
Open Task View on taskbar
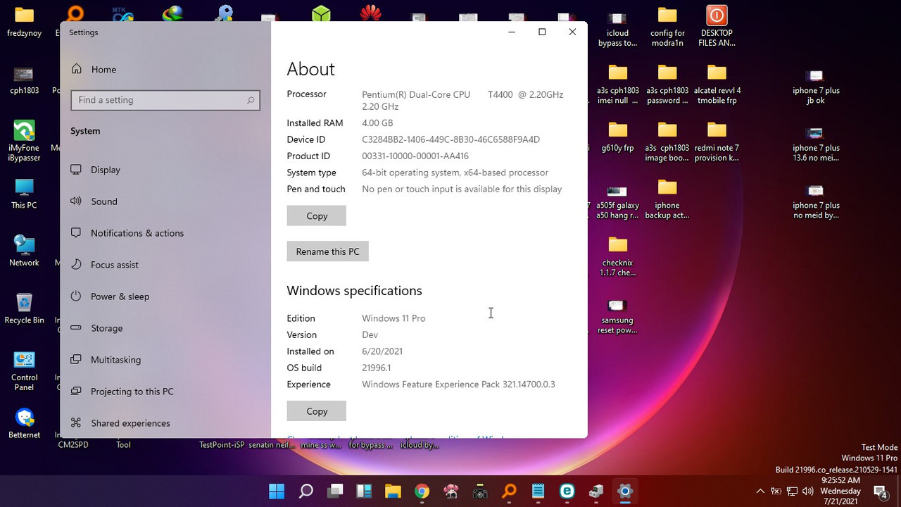coord(335,491)
